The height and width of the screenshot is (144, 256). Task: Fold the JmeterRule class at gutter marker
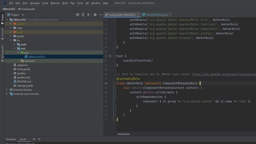(x=115, y=83)
